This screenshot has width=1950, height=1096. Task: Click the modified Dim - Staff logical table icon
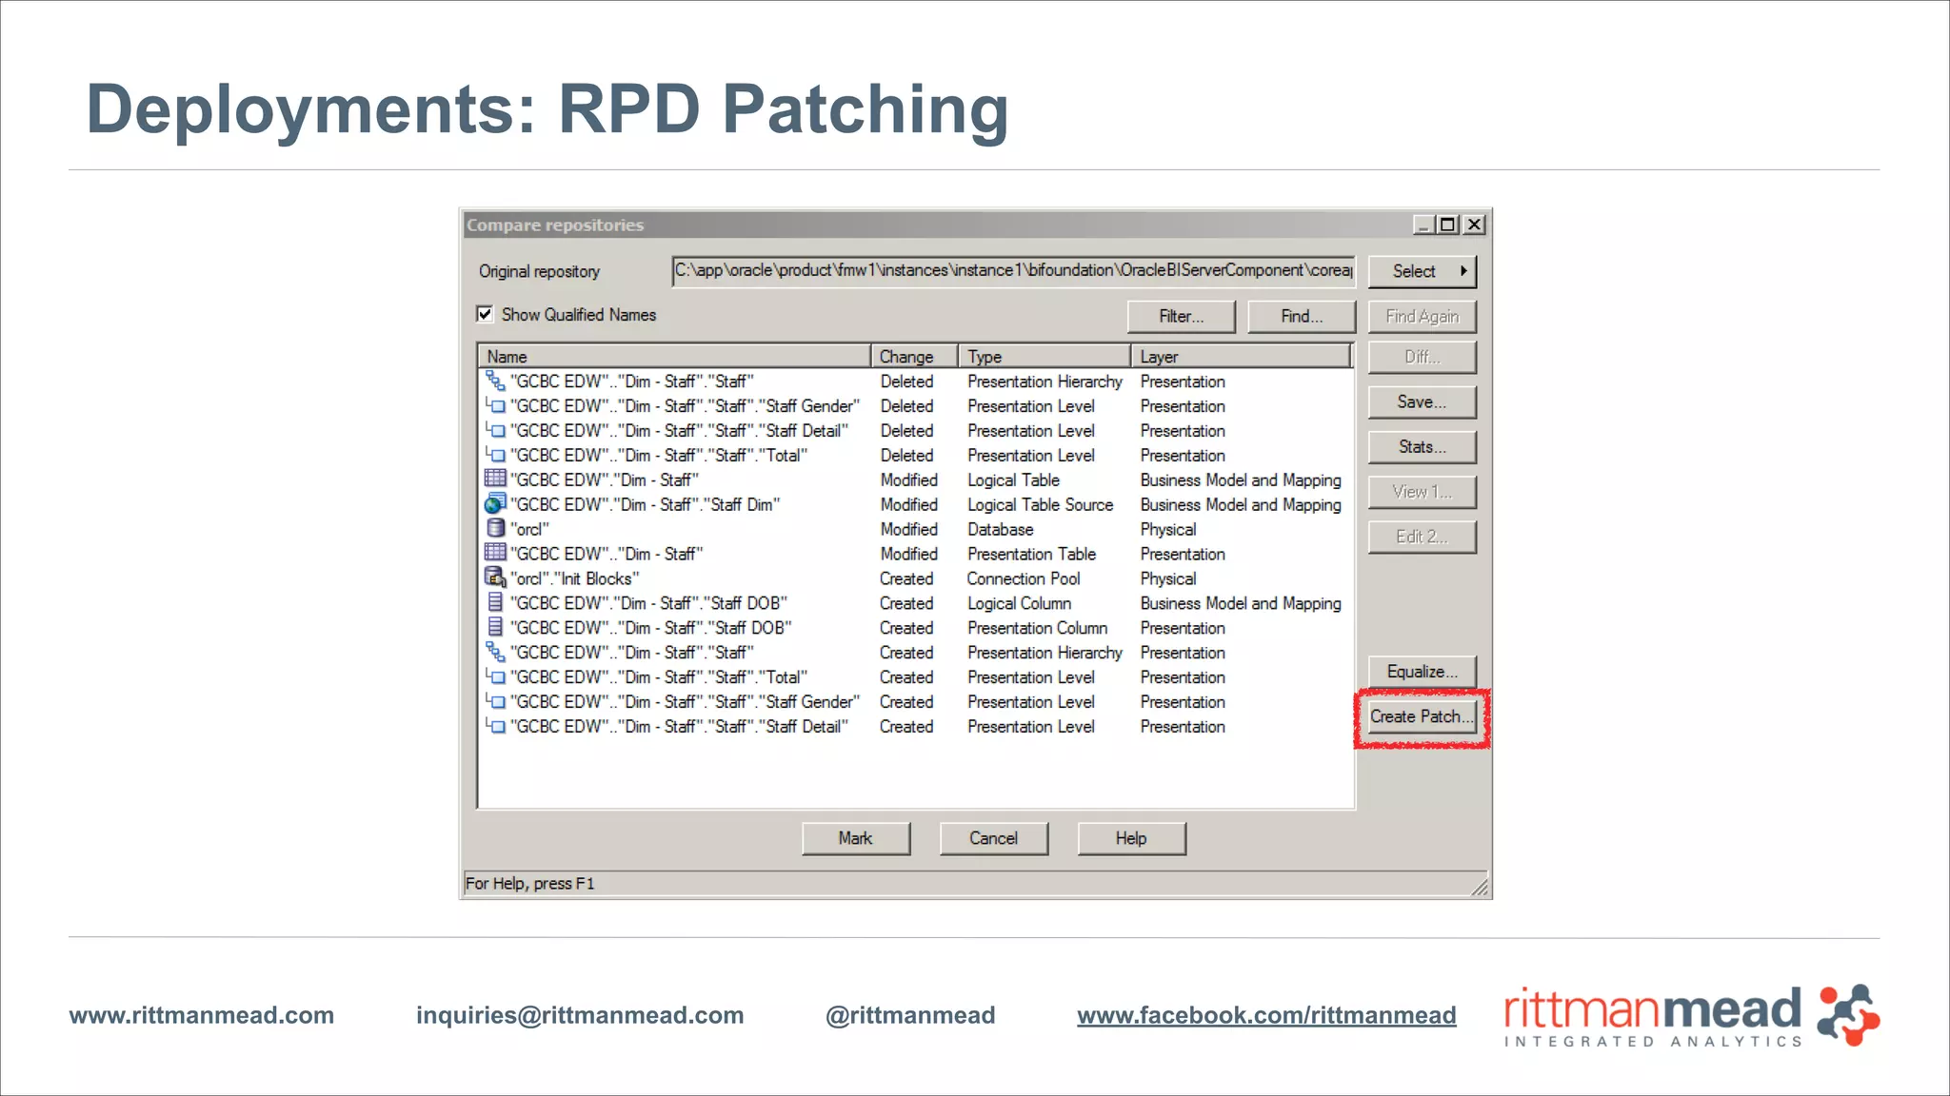click(495, 479)
